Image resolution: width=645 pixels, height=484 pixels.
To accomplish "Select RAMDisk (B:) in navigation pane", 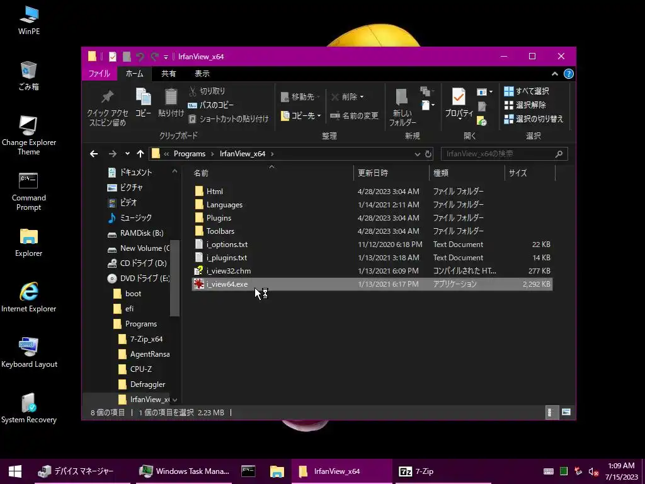I will [136, 233].
